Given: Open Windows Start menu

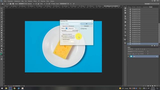Looking at the screenshot, I should click(2, 88).
